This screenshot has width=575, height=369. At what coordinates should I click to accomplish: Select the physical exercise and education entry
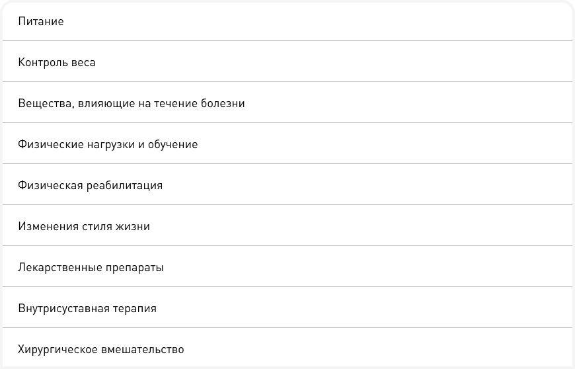click(108, 145)
